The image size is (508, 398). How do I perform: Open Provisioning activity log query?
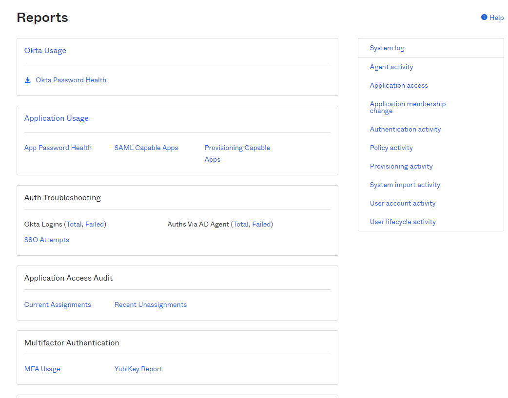tap(401, 166)
